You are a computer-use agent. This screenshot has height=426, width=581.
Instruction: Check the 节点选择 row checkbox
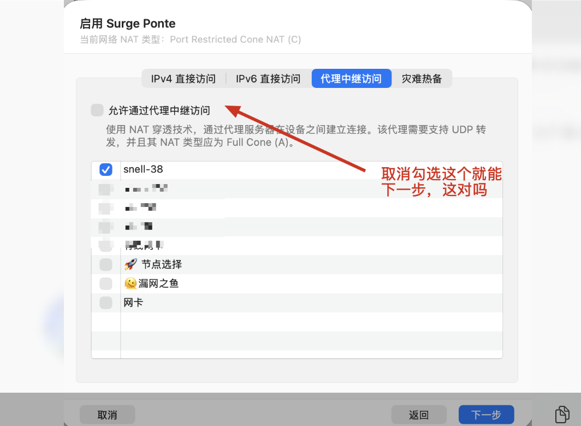point(105,264)
